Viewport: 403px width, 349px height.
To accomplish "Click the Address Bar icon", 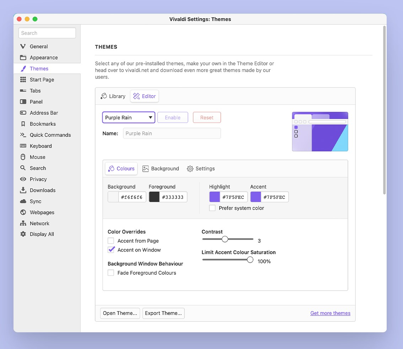I will pos(23,113).
